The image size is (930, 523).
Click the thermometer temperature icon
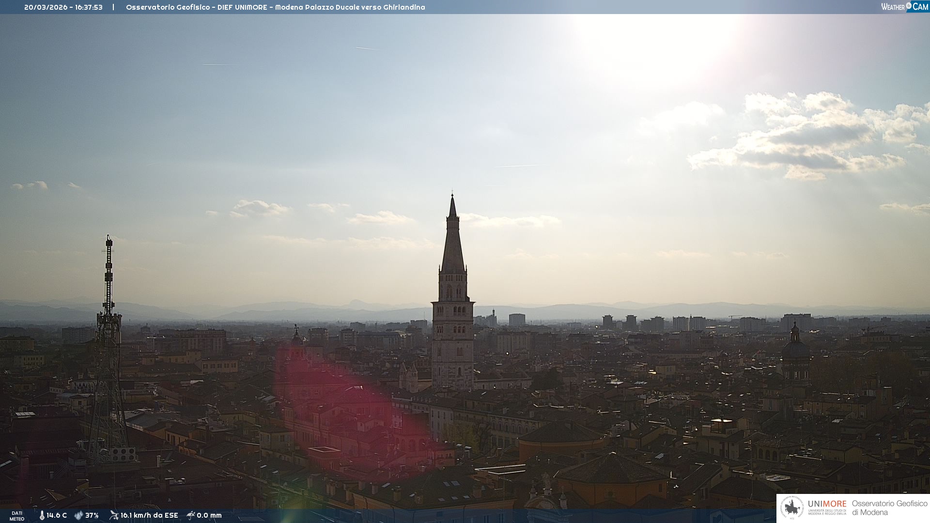(x=42, y=516)
